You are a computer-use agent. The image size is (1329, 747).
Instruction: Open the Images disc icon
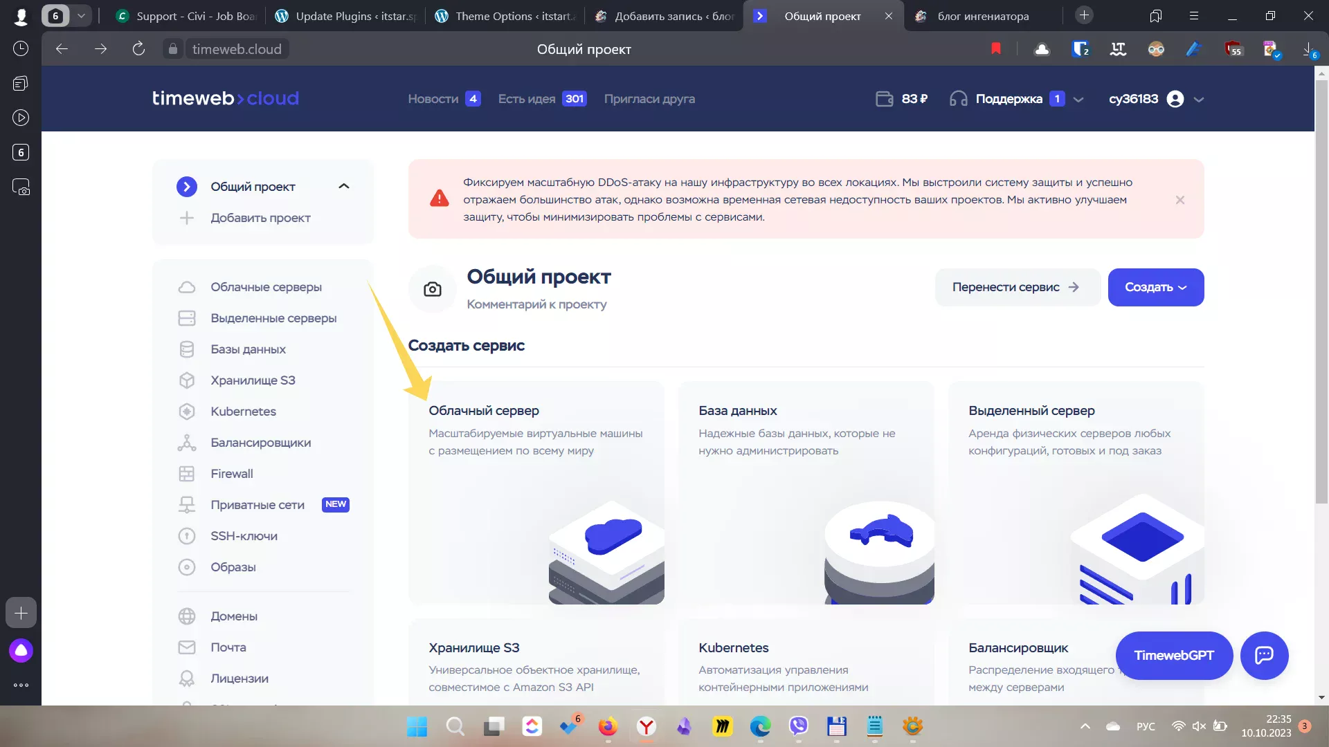pyautogui.click(x=187, y=567)
